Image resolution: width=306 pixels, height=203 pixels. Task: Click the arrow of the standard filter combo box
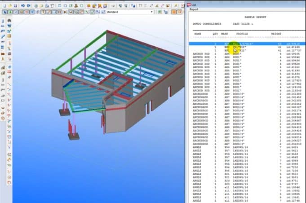click(x=151, y=12)
